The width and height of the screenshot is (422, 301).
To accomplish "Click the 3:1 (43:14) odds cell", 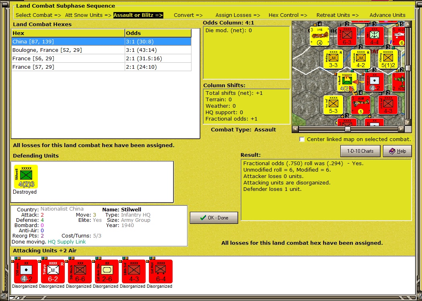I will point(158,50).
